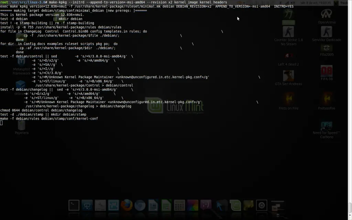
Task: Open the yellow icon beside the power button
Action: 249,205
